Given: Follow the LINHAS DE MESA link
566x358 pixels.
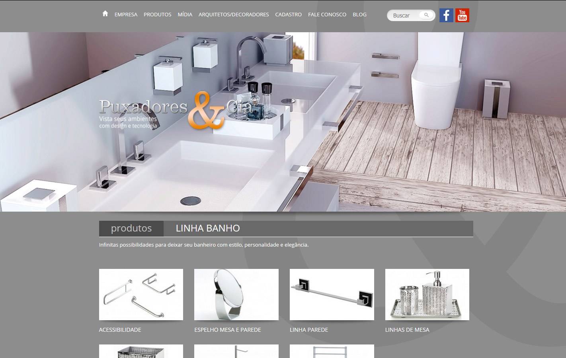Looking at the screenshot, I should (407, 330).
